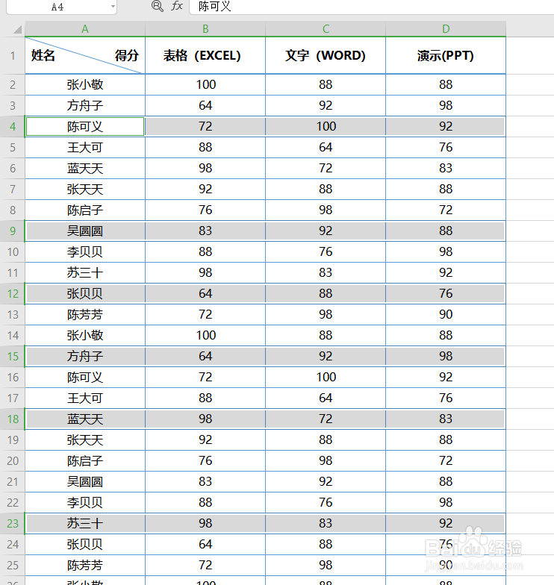Click cell 方舟子 in row 15

coord(85,357)
